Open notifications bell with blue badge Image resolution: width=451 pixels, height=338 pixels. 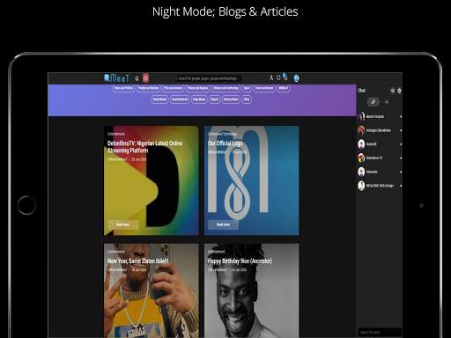285,77
